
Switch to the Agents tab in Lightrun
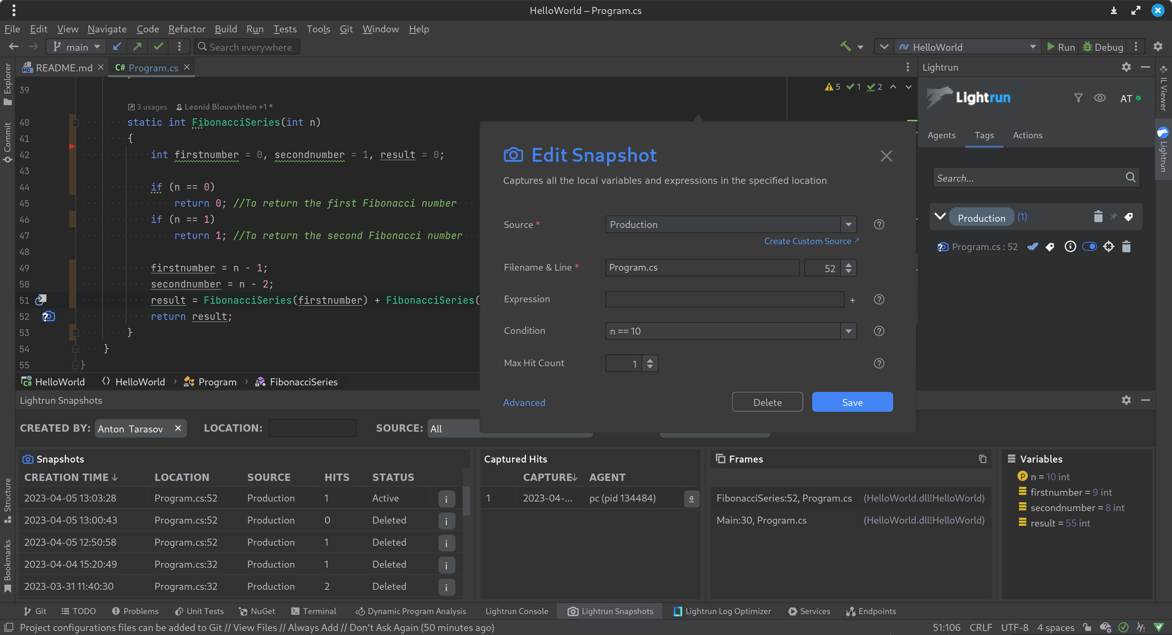(941, 135)
